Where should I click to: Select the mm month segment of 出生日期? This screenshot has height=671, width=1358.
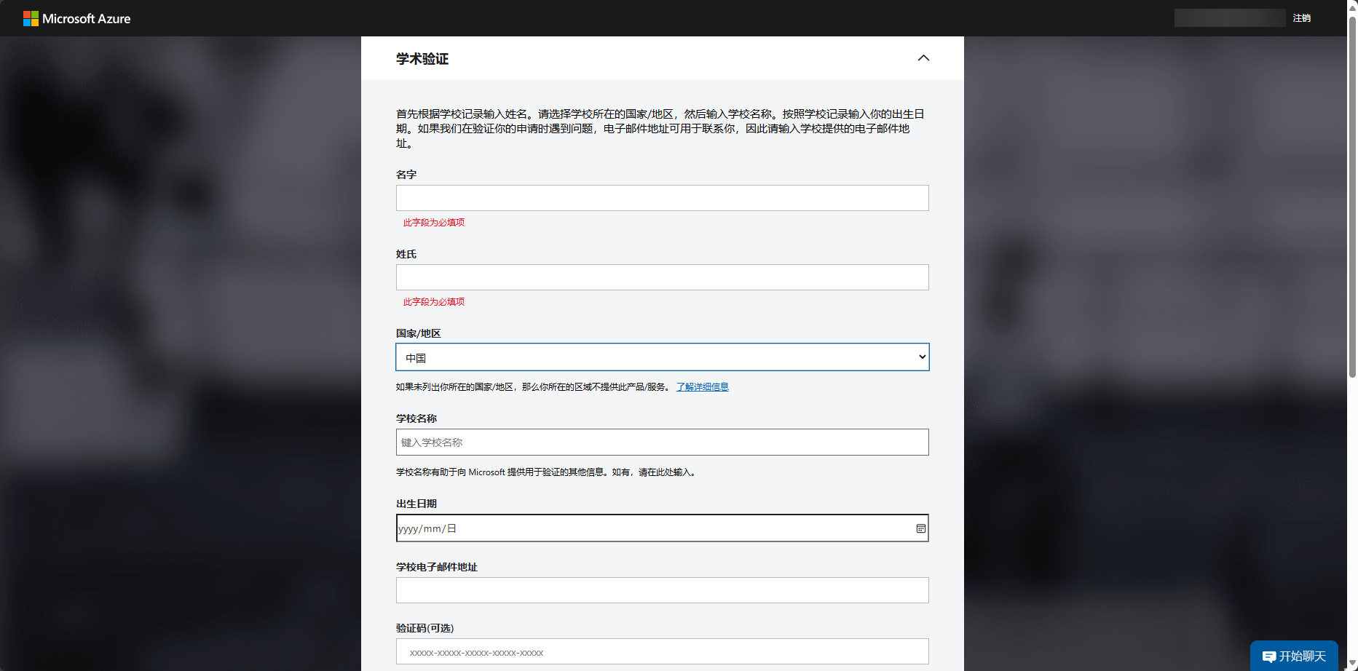433,529
